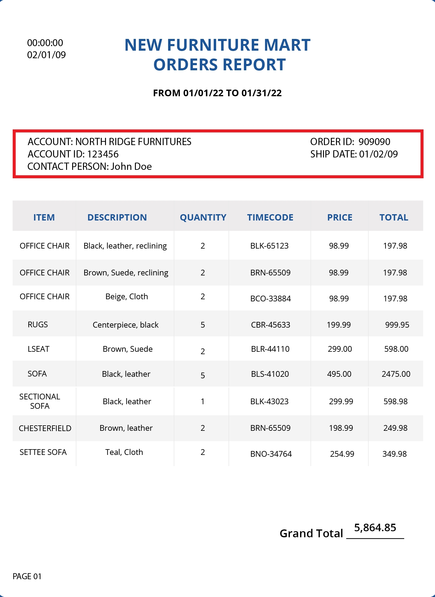The height and width of the screenshot is (597, 435).
Task: Select timecode BLK-65123
Action: point(269,246)
